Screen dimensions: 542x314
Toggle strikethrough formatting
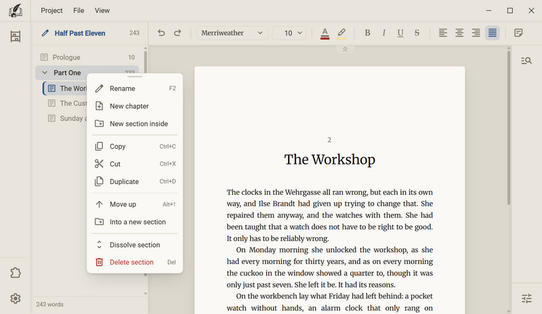click(417, 32)
